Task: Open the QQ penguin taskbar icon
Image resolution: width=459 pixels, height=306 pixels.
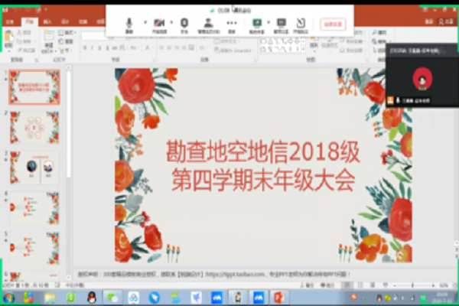Action: tap(90, 297)
